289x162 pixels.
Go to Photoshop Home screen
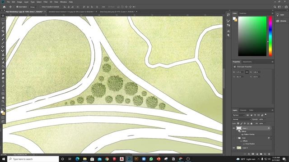click(x=4, y=7)
